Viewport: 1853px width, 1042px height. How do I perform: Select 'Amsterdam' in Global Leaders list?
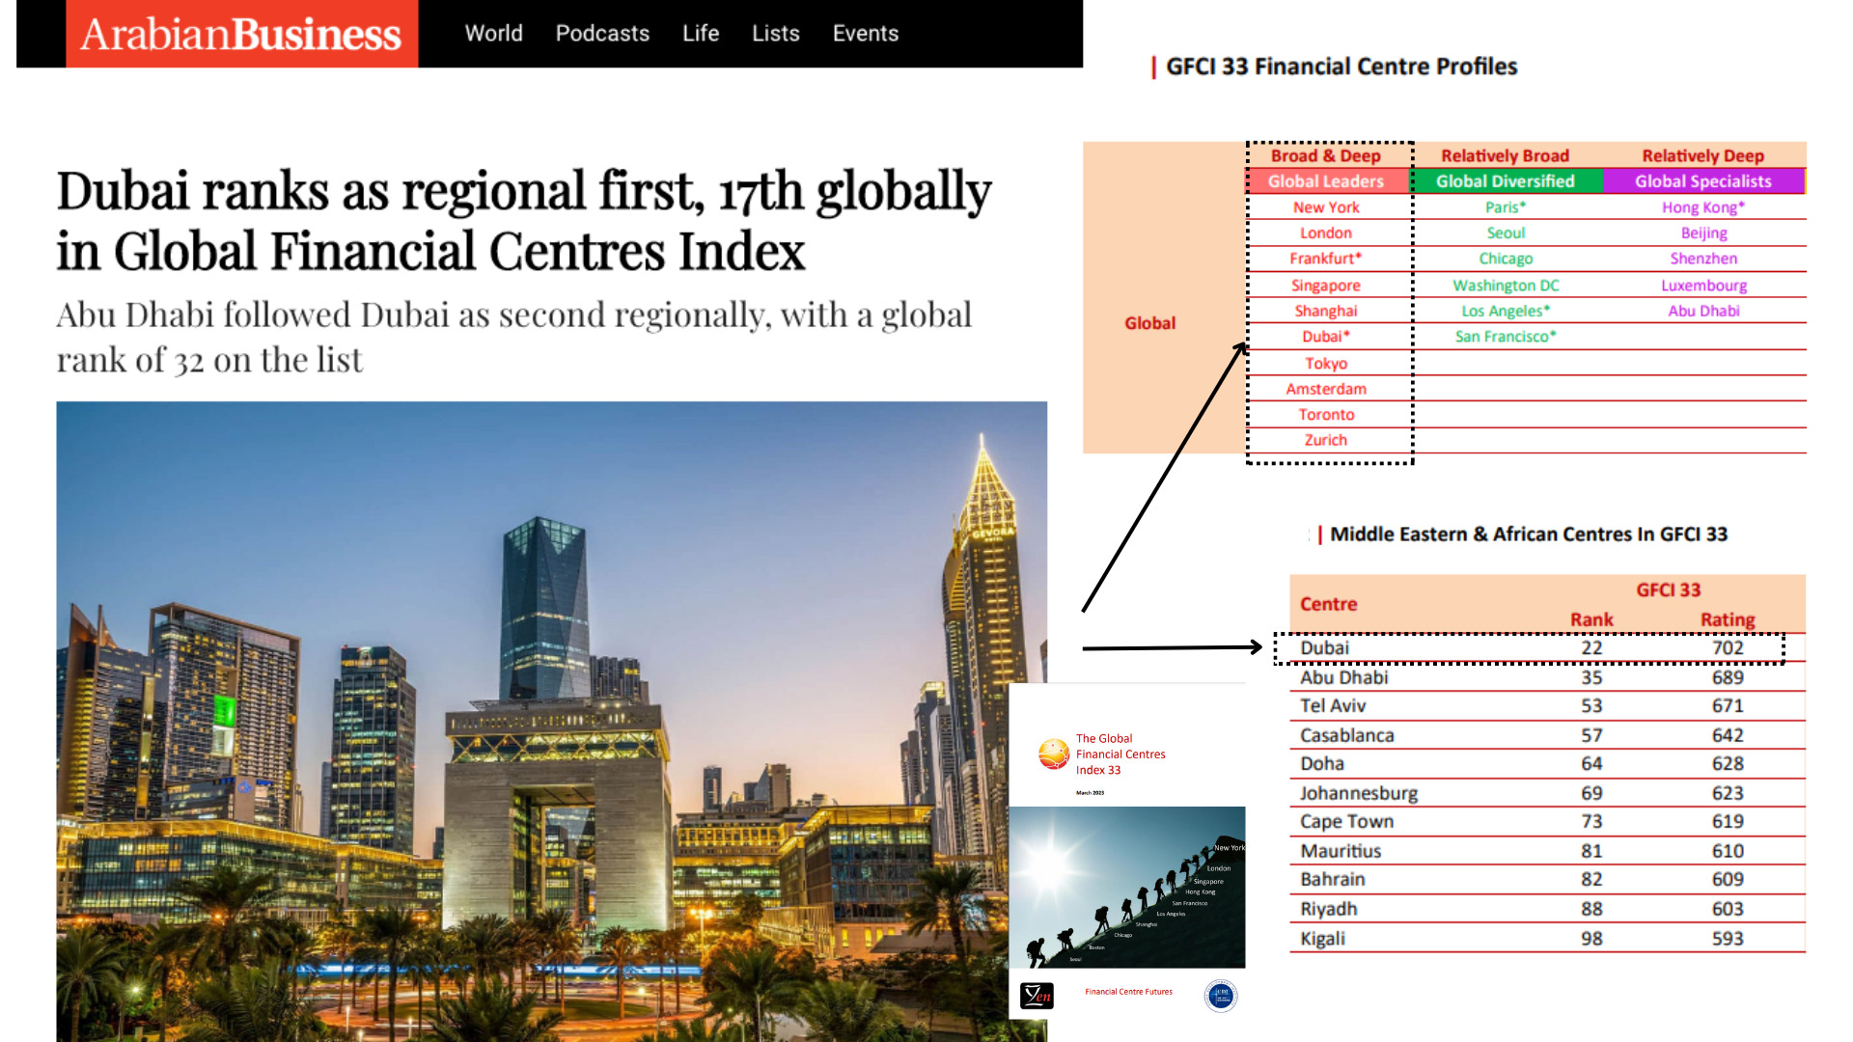(1326, 389)
